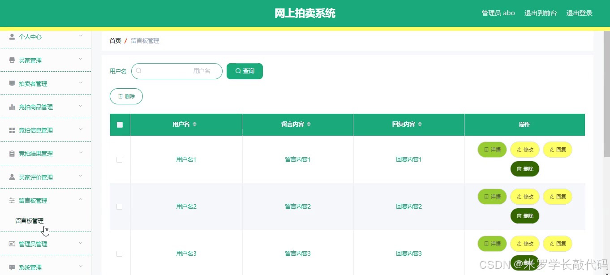This screenshot has height=275, width=610.
Task: Click the trash icon on the 删除 button
Action: 120,96
